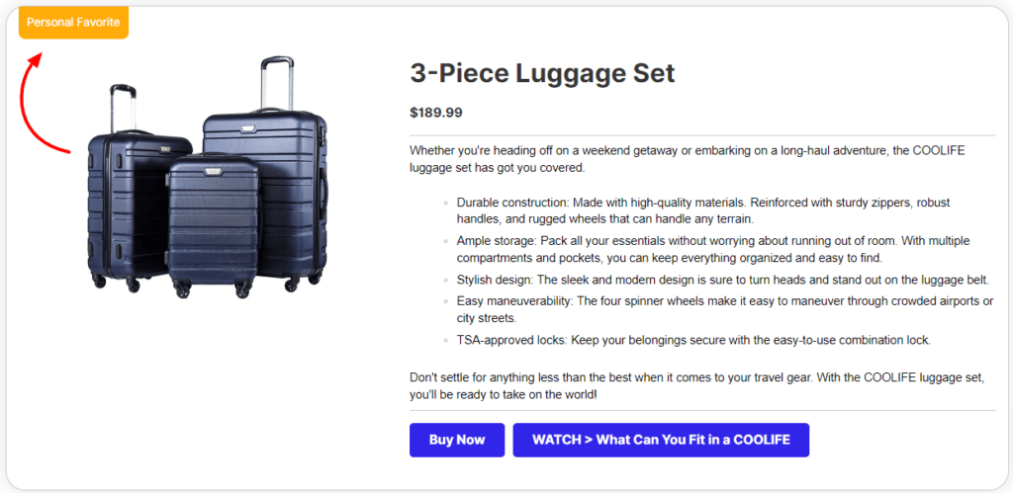Image resolution: width=1013 pixels, height=493 pixels.
Task: Click the Durable construction bullet point
Action: (702, 210)
